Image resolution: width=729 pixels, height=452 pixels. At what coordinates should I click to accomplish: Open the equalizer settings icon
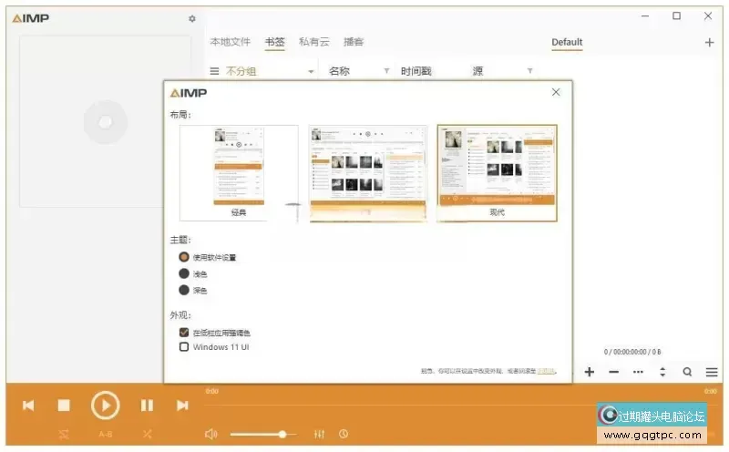tap(320, 435)
